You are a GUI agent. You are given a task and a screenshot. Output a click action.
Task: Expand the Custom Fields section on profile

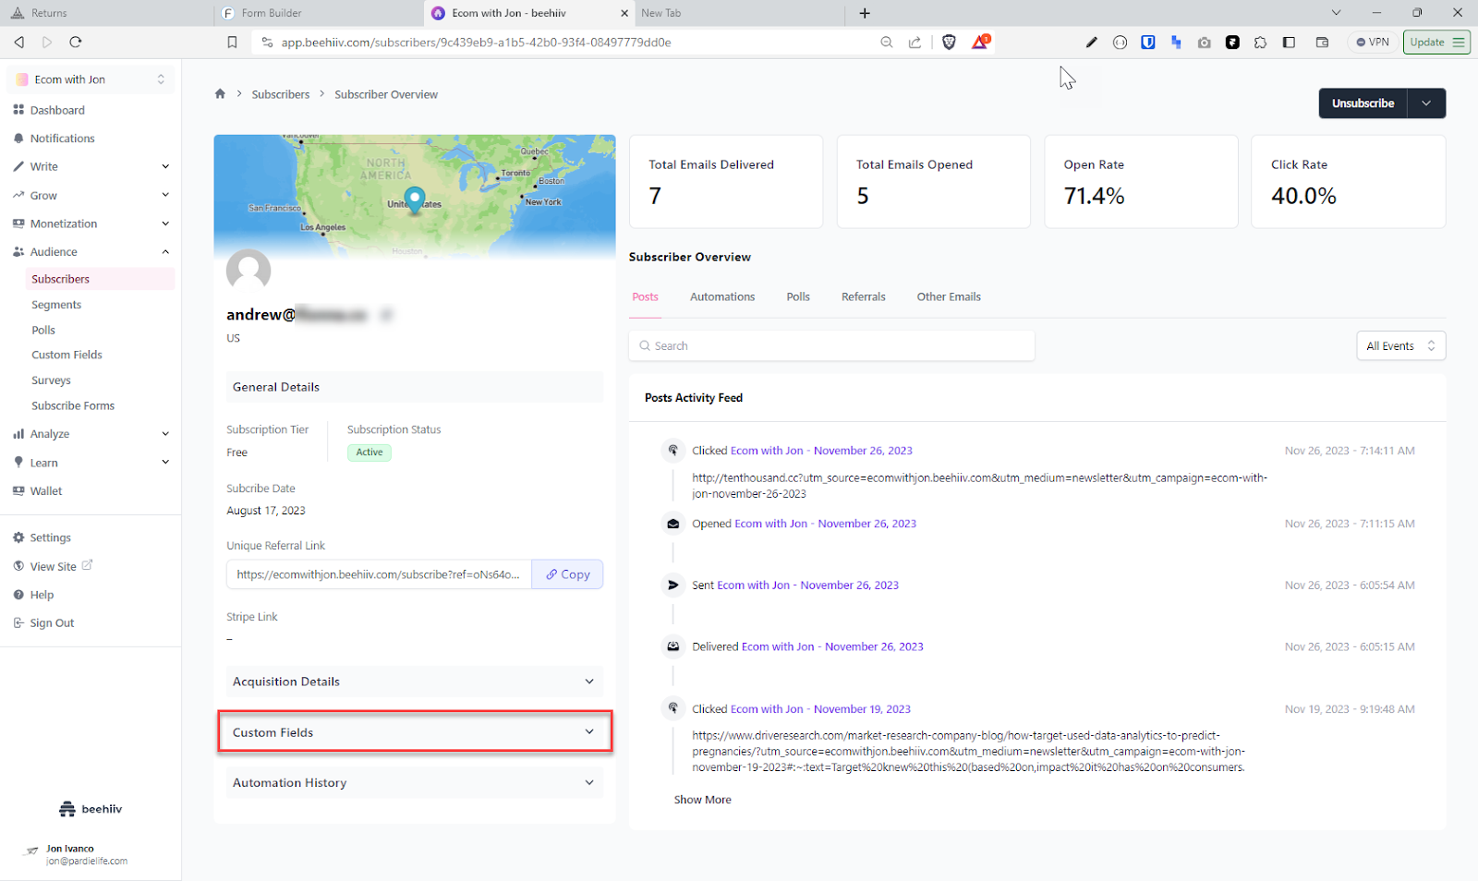point(415,732)
